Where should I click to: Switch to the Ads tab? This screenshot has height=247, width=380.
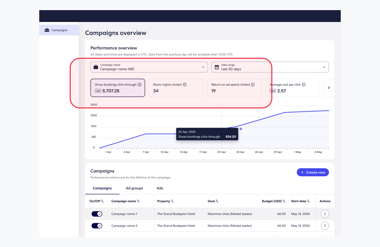point(160,188)
